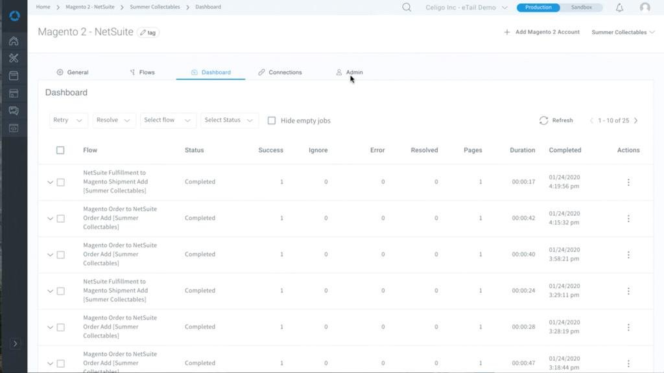Open the Retry dropdown
The height and width of the screenshot is (373, 664).
click(x=68, y=120)
